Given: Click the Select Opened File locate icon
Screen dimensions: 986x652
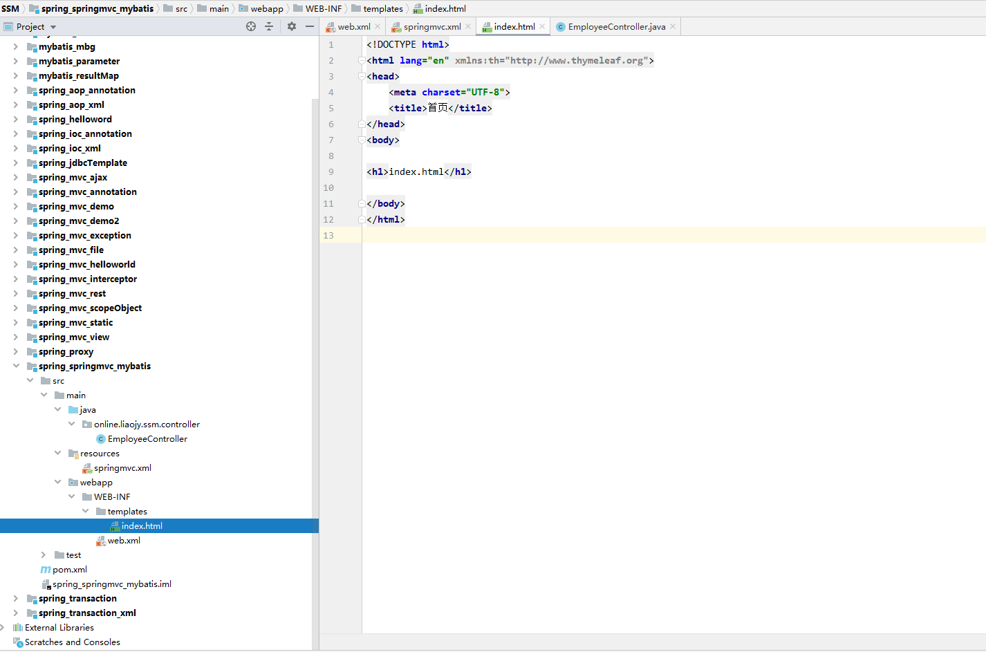Looking at the screenshot, I should coord(251,26).
